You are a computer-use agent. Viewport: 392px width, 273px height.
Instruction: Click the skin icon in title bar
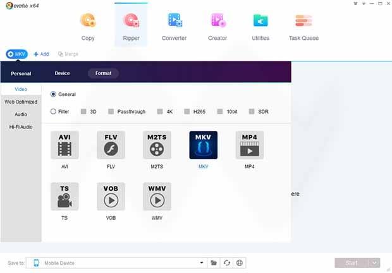[x=355, y=4]
